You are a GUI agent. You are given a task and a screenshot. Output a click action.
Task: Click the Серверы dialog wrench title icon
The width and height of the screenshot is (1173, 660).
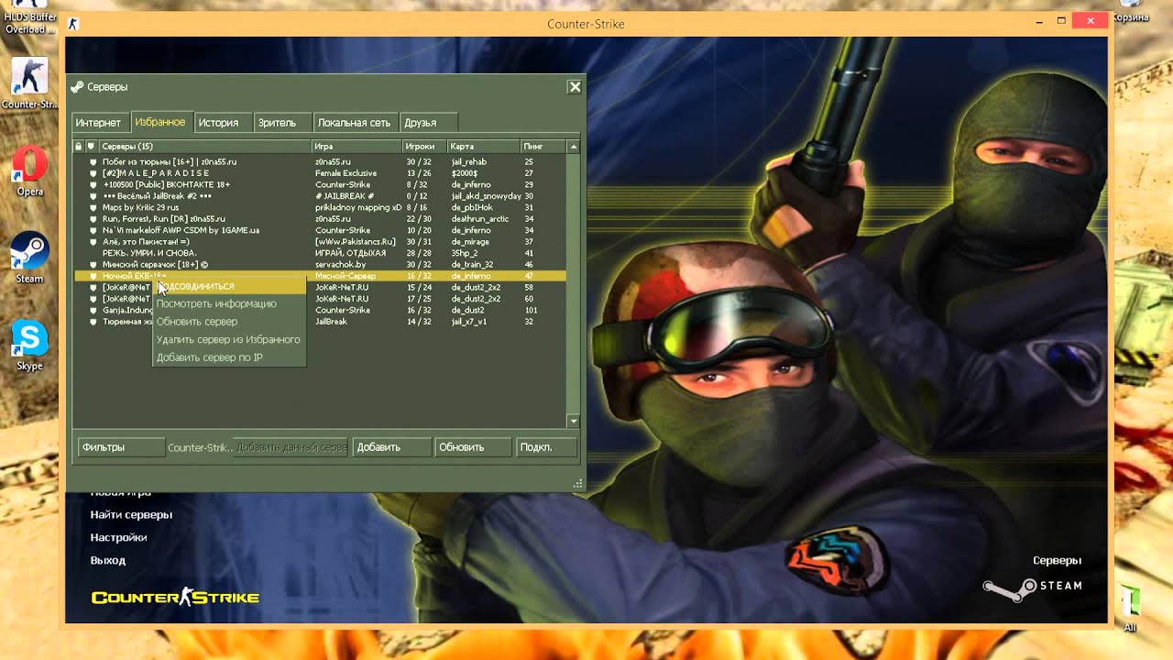coord(78,87)
